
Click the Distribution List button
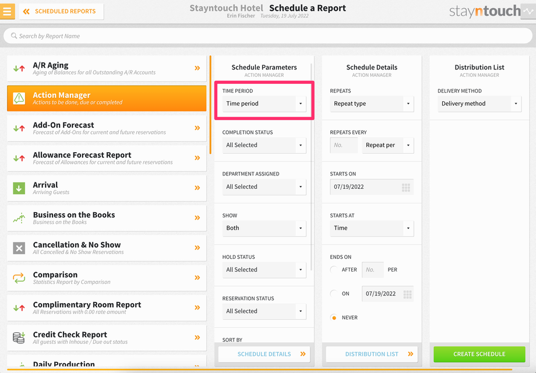pos(372,354)
